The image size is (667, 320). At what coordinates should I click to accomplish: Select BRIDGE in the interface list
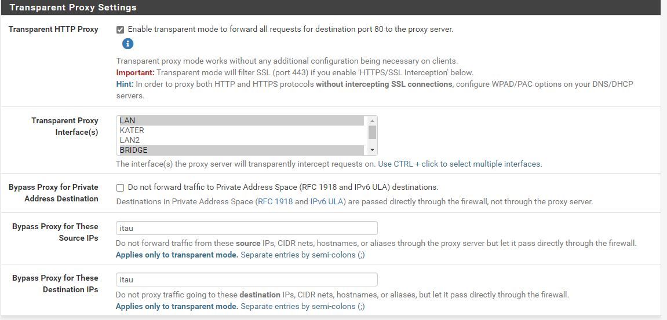point(241,150)
